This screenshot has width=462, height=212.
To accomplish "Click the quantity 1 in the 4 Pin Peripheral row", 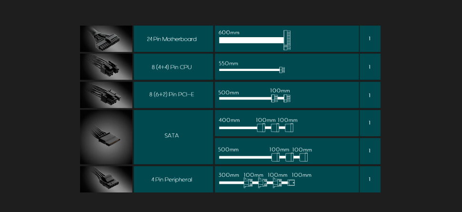I will tap(370, 180).
